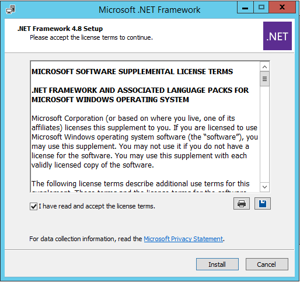Click the 'I have read and accept' label

[97, 206]
